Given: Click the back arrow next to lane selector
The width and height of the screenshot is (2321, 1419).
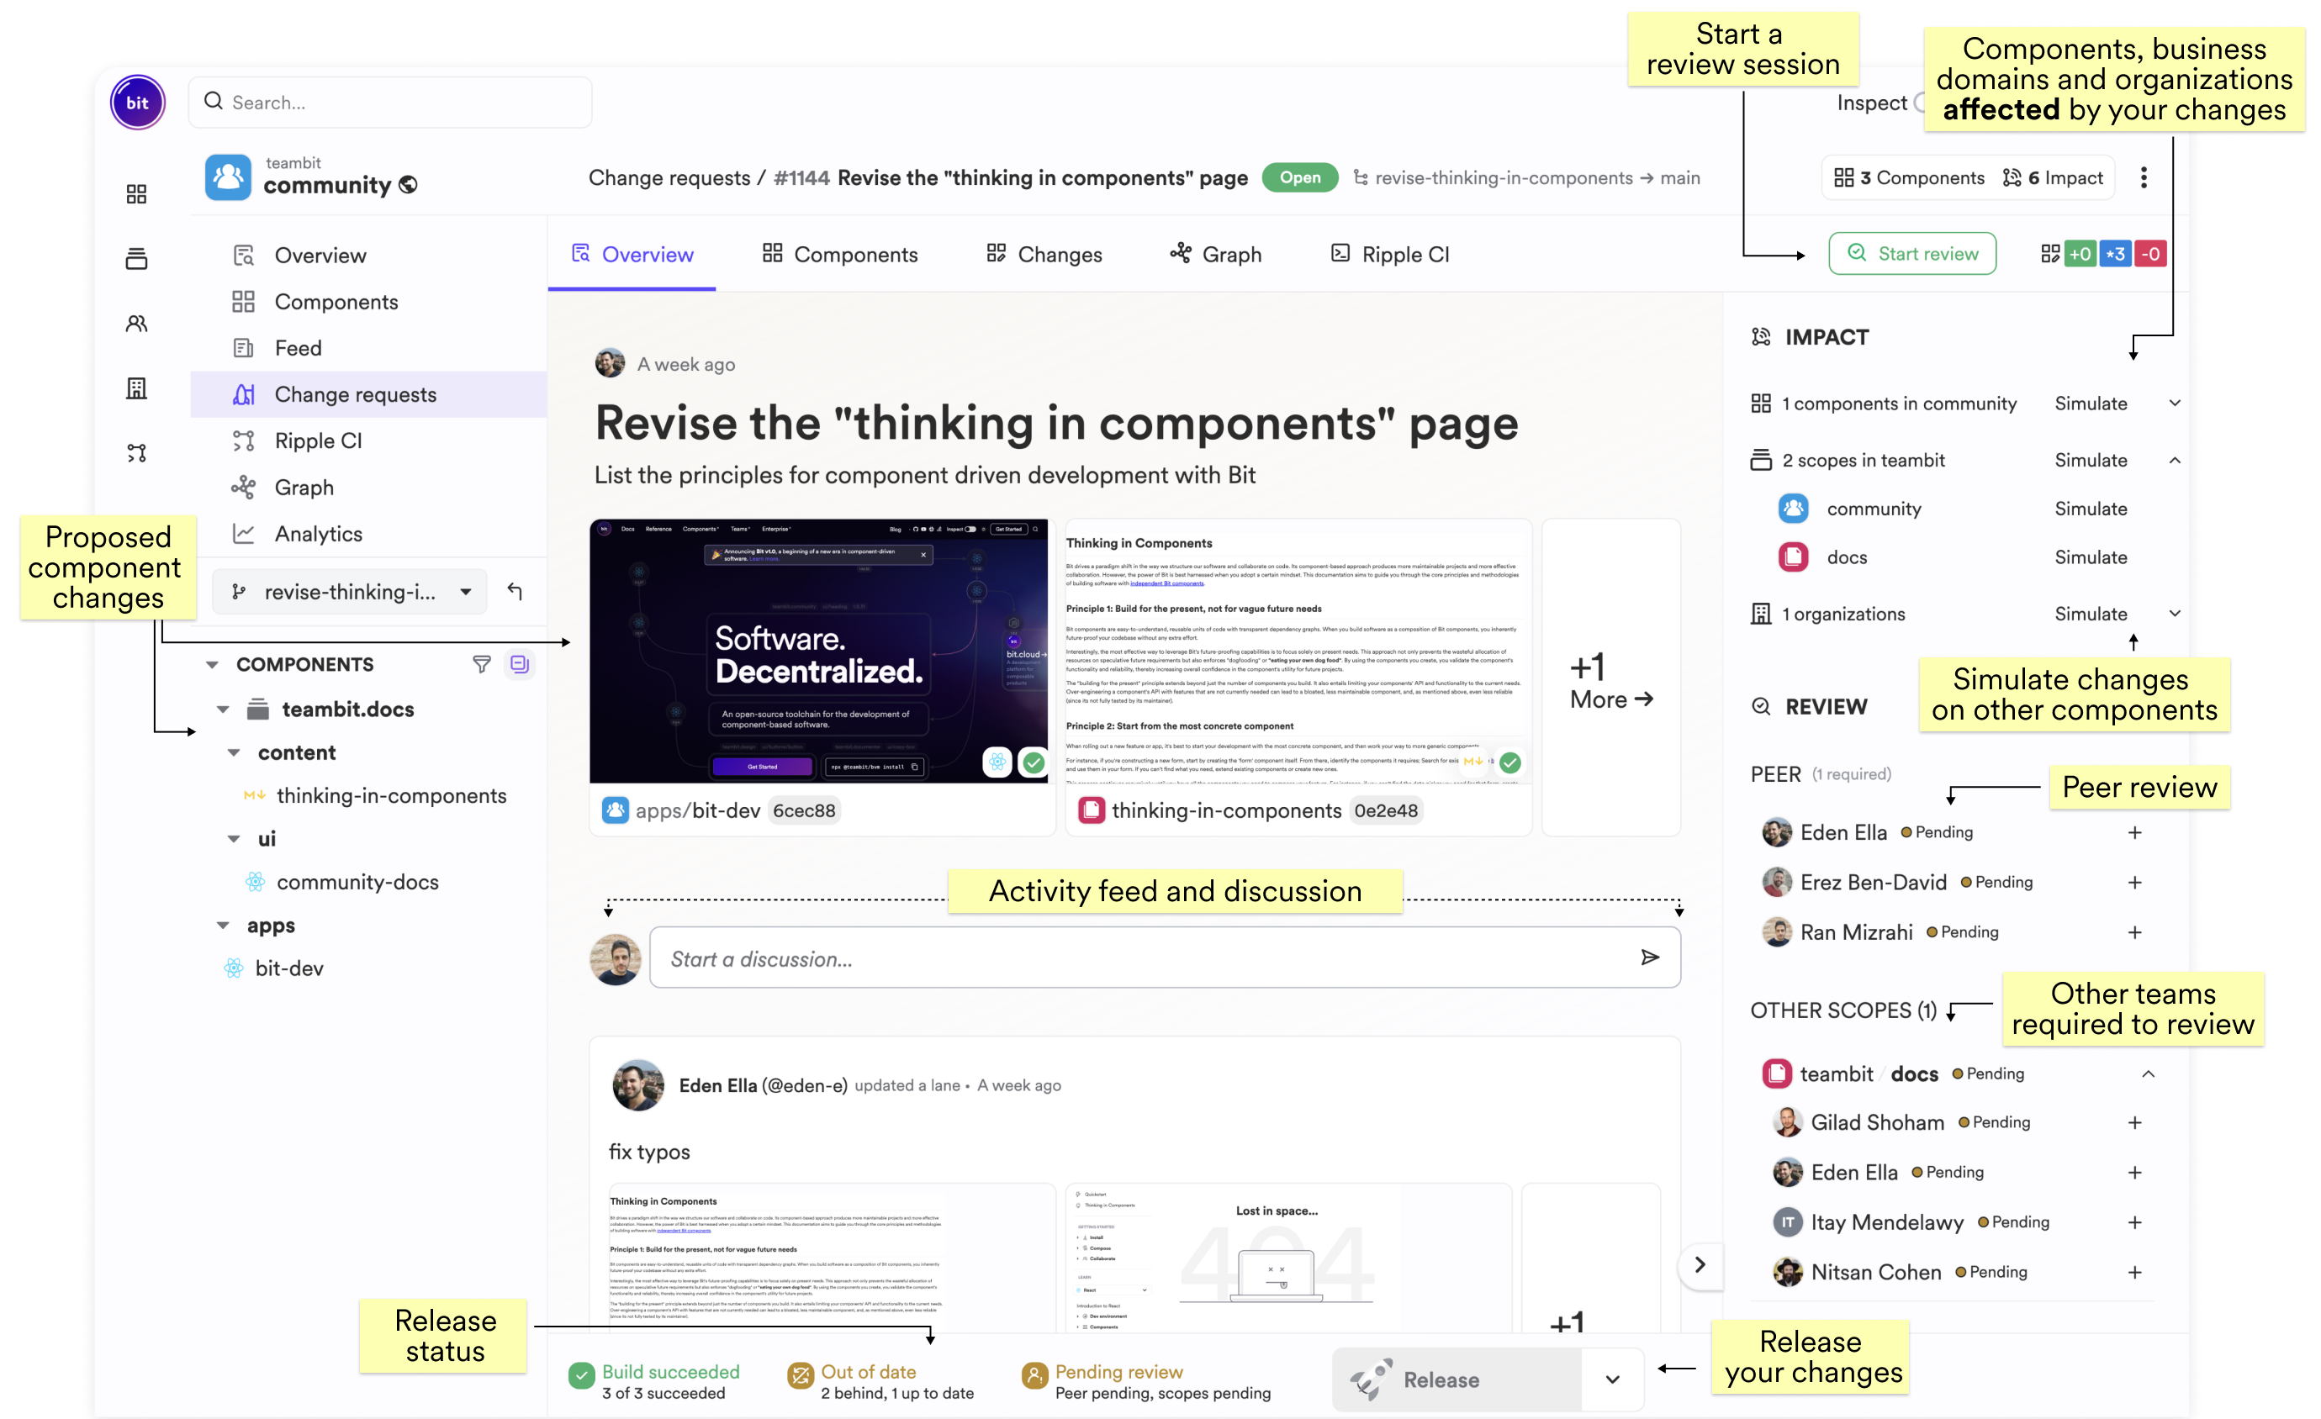Looking at the screenshot, I should (515, 591).
